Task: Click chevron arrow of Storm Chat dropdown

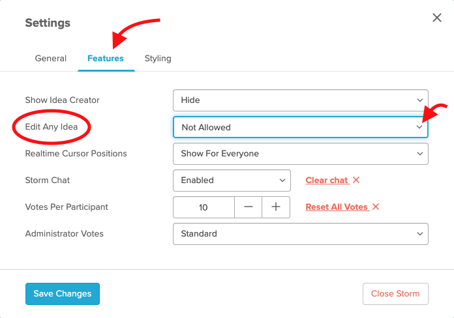Action: click(282, 181)
